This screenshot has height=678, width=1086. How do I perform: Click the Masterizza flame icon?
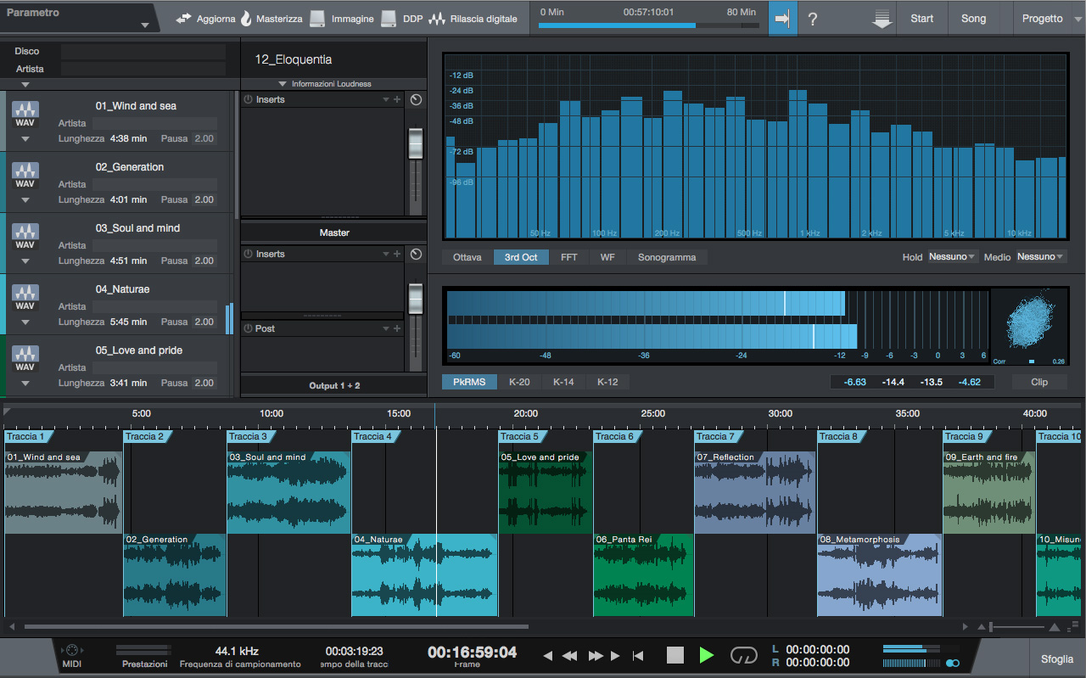coord(246,19)
